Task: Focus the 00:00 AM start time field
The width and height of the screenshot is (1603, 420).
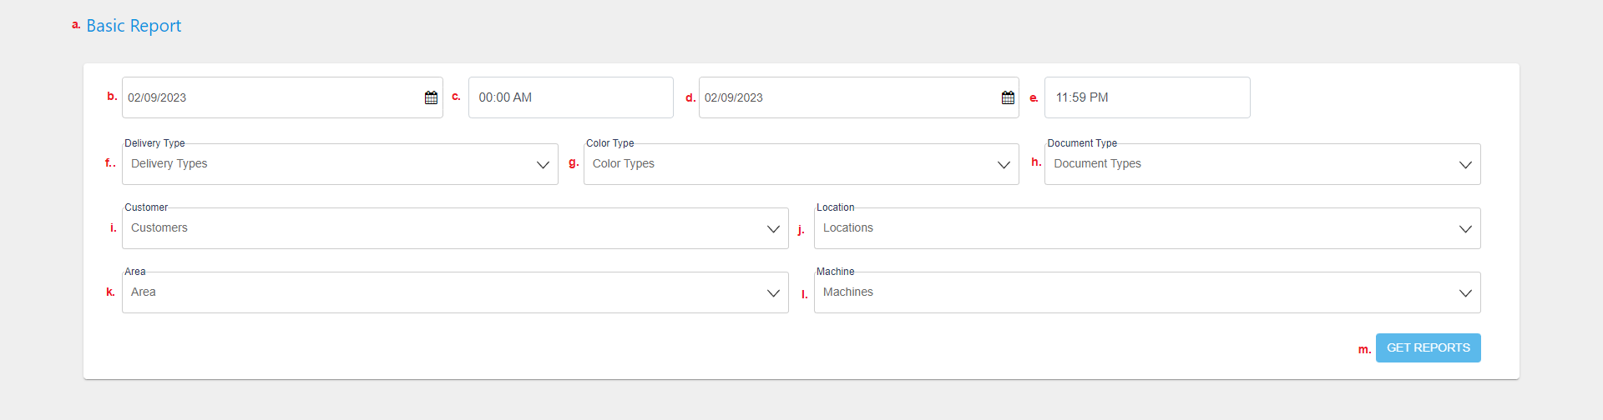Action: click(571, 97)
